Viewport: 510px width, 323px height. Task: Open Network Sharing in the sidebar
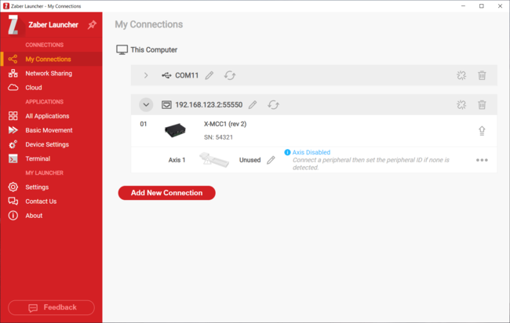click(49, 74)
